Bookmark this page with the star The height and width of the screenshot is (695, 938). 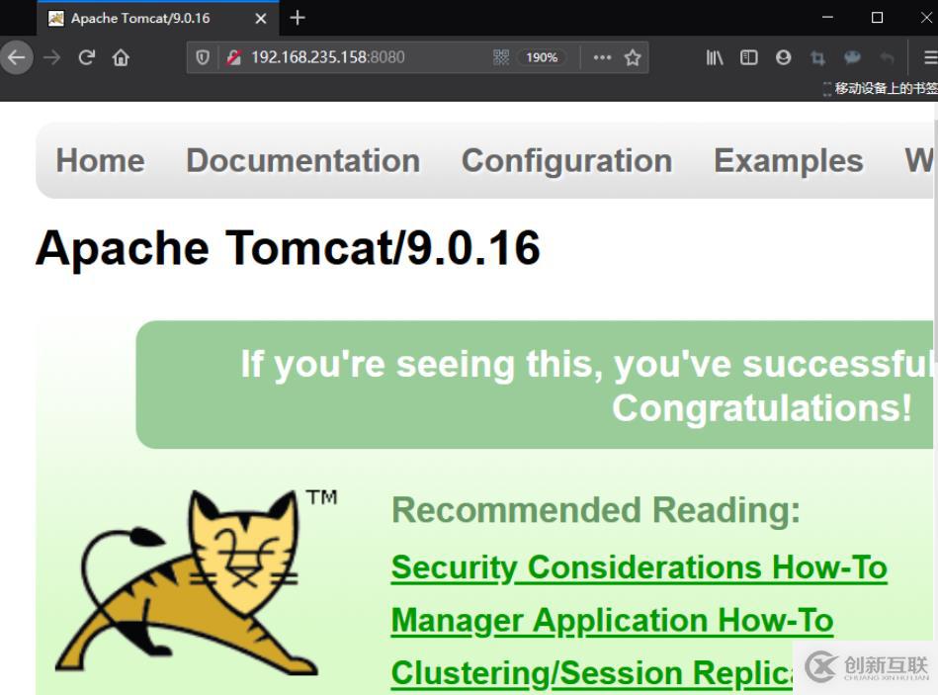coord(633,57)
